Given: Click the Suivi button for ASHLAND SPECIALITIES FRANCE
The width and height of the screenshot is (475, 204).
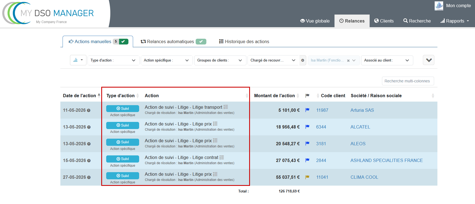Looking at the screenshot, I should [123, 159].
